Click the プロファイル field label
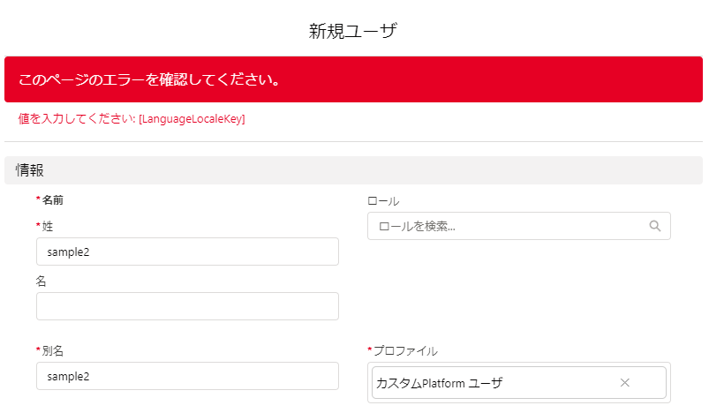The image size is (709, 413). click(405, 351)
